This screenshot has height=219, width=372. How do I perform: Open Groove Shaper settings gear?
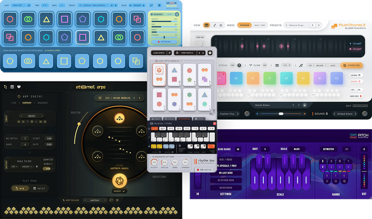(159, 5)
